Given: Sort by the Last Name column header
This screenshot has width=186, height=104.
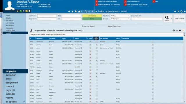Looking at the screenshot, I should pos(42,38).
